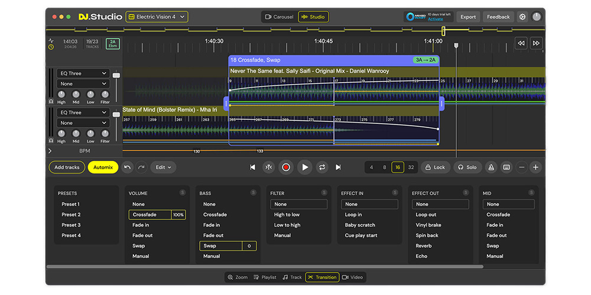The height and width of the screenshot is (295, 591).
Task: Open the Electric Vision 4 project dropdown
Action: pyautogui.click(x=157, y=17)
